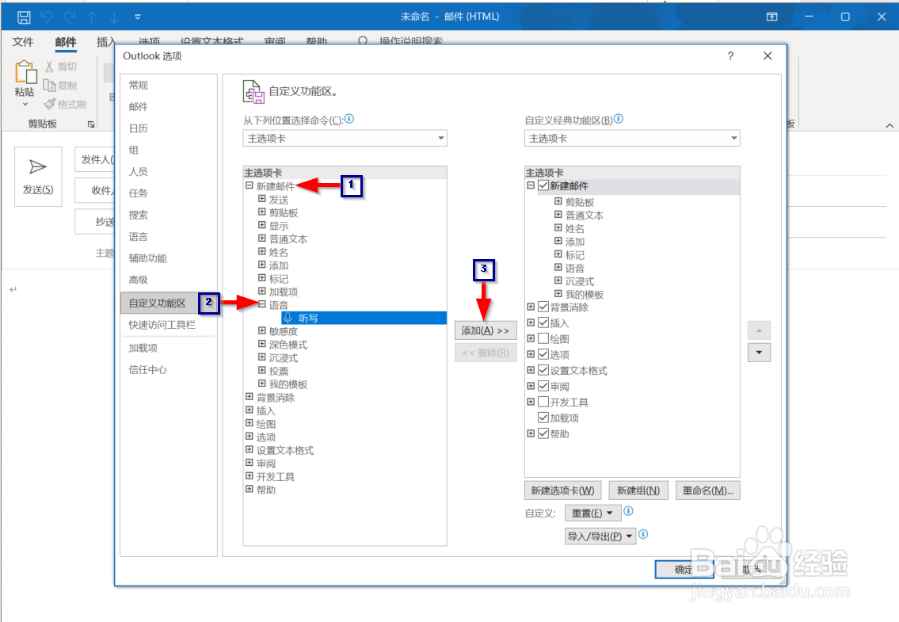Toggle the 新建邮件 checkbox in right list

click(x=543, y=186)
